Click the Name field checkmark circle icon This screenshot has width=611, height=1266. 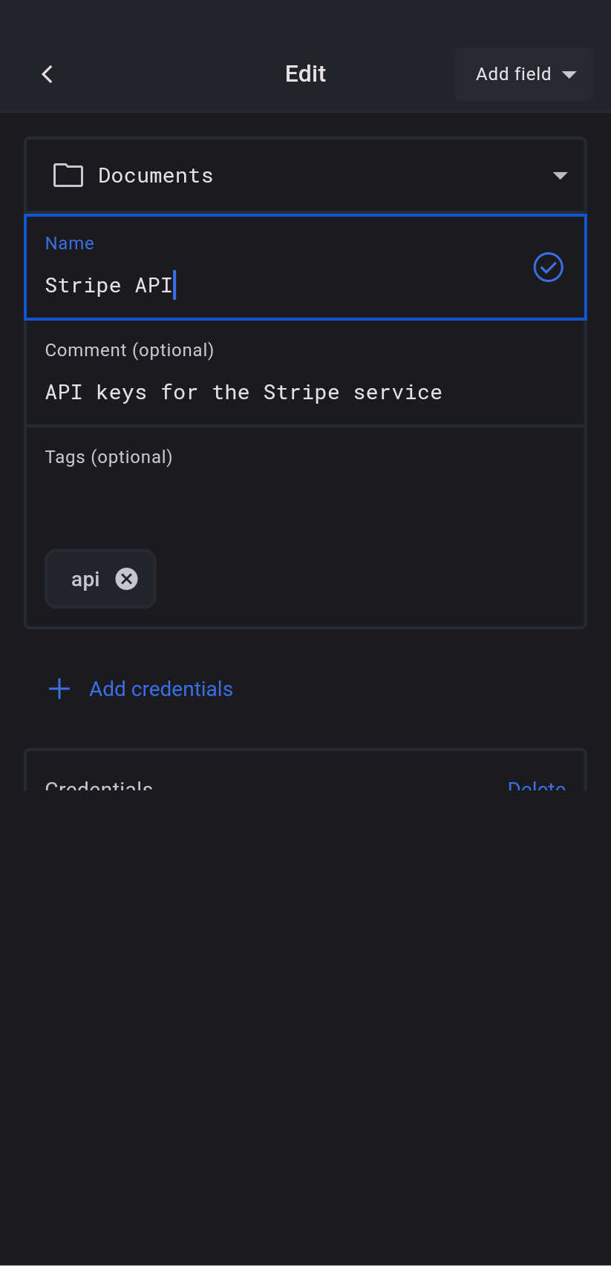coord(548,267)
